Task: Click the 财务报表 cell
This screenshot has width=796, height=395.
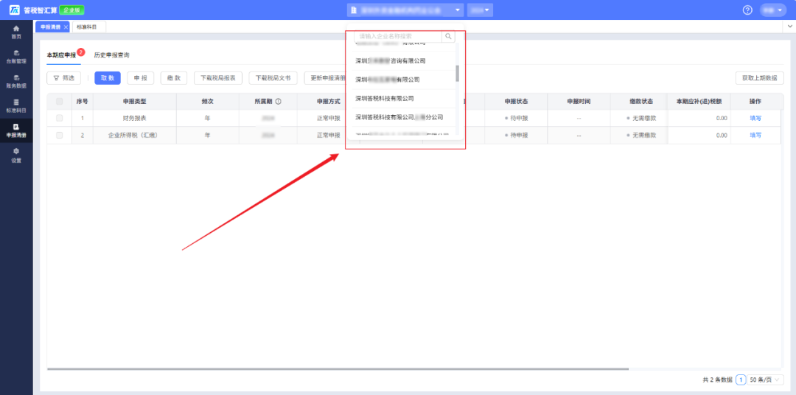Action: 135,119
